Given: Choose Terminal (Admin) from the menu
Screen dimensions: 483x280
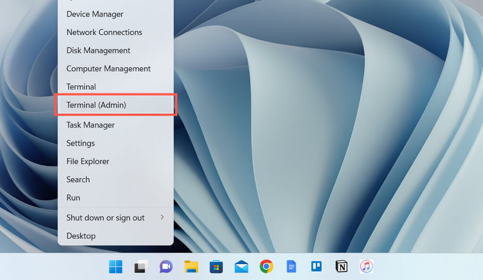Looking at the screenshot, I should [116, 105].
